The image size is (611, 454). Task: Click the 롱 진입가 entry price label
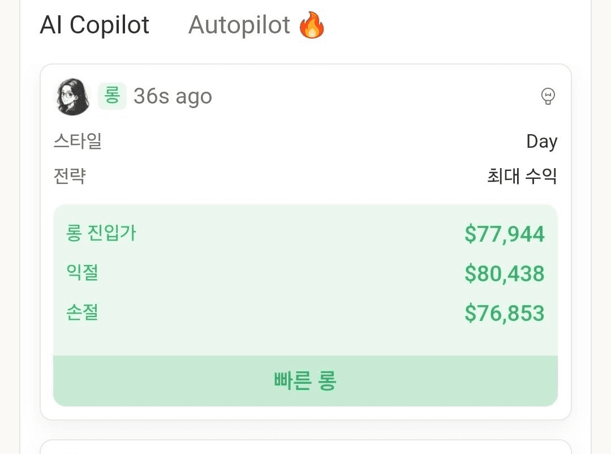pos(101,233)
